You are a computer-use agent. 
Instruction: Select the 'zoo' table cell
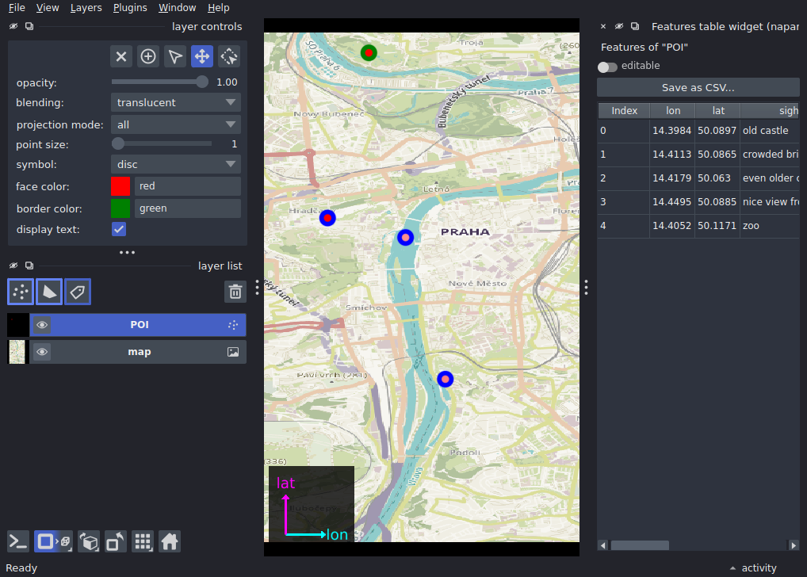coord(770,226)
